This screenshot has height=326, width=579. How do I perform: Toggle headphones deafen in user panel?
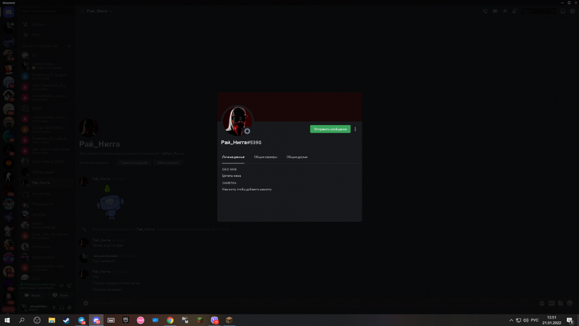62,307
